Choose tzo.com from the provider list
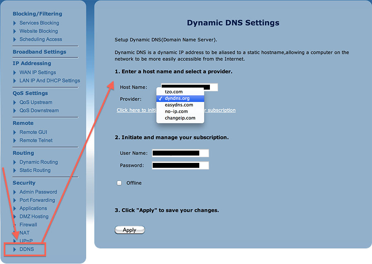 tap(180, 92)
